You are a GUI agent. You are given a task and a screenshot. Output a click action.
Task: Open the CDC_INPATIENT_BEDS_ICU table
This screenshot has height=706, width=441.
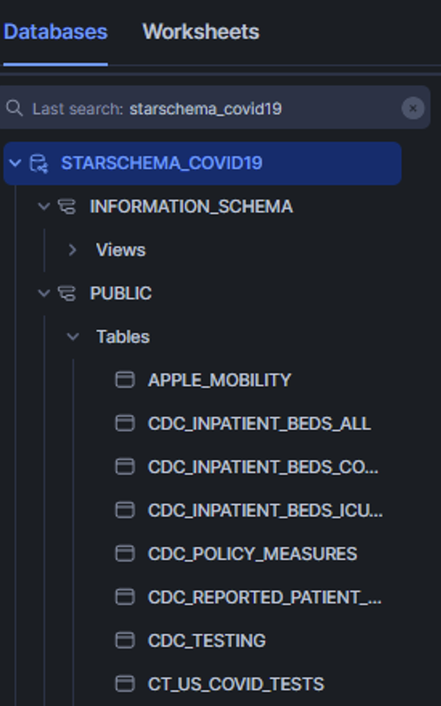pos(265,511)
